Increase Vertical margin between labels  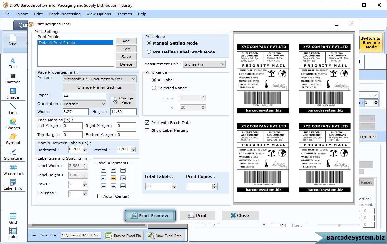tap(133, 148)
